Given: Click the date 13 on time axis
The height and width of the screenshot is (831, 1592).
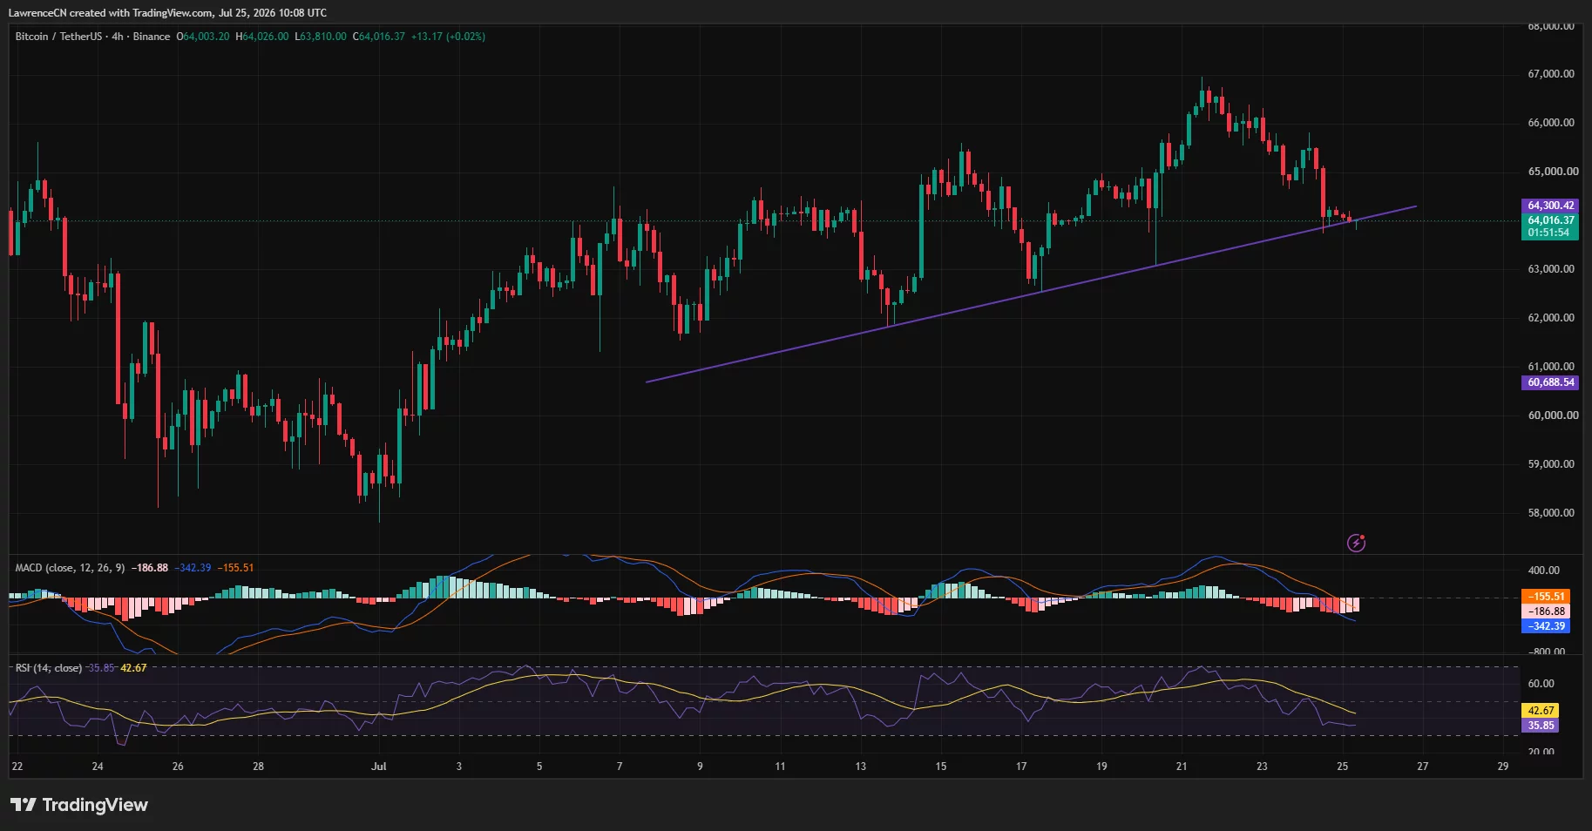Looking at the screenshot, I should [861, 767].
